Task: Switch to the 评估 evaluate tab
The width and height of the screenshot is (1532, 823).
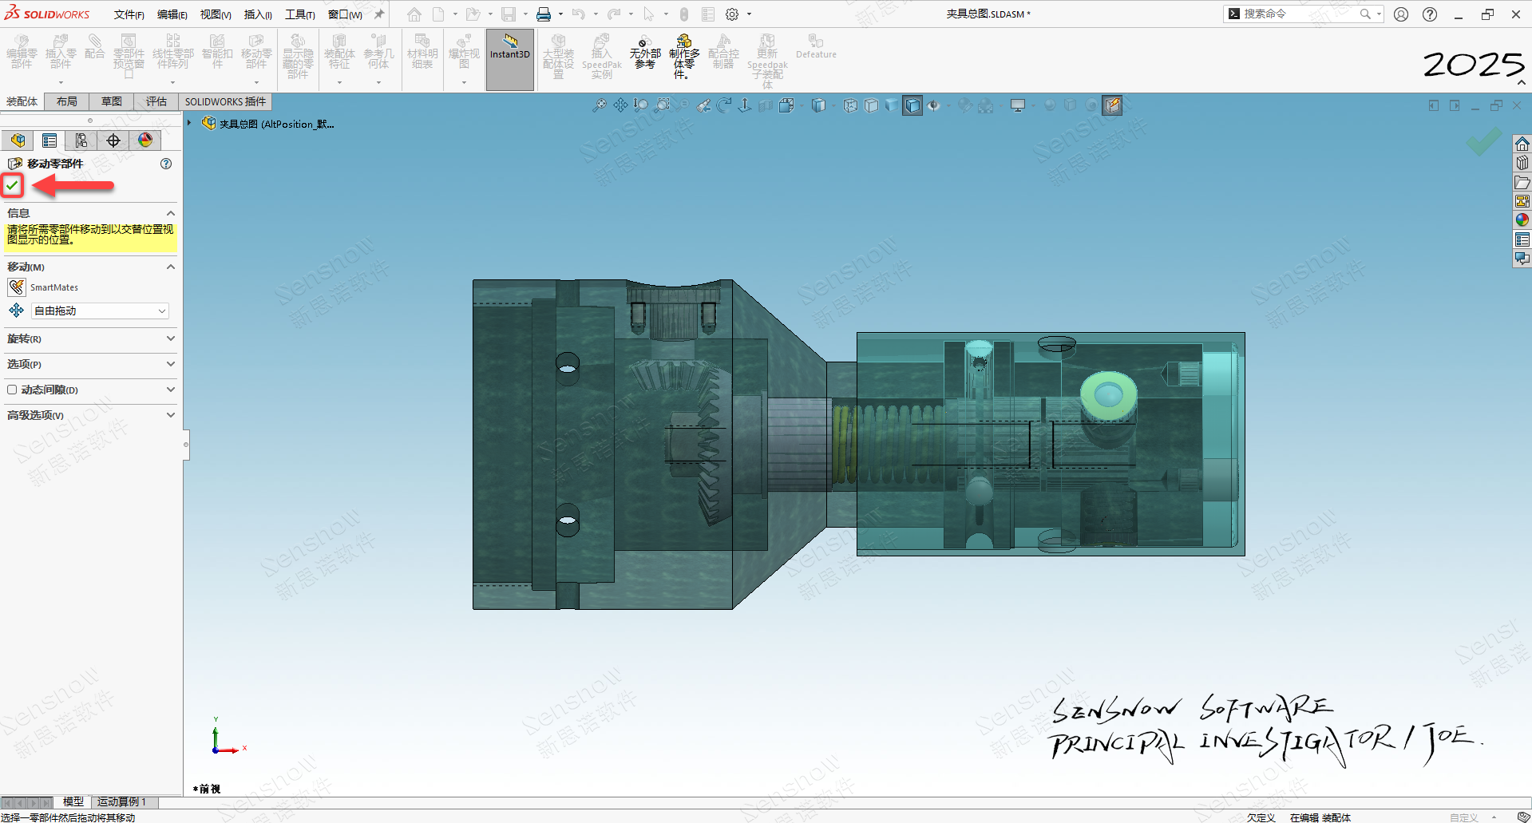Action: [x=156, y=101]
